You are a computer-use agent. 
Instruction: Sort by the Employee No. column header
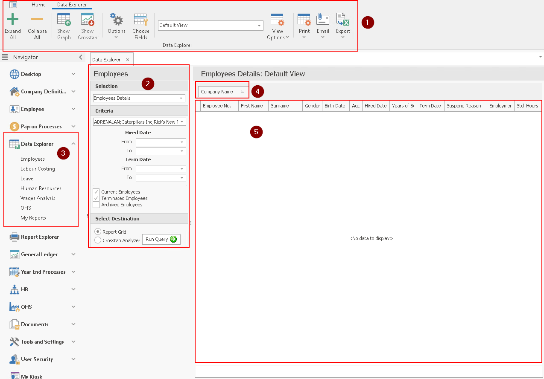click(x=219, y=106)
